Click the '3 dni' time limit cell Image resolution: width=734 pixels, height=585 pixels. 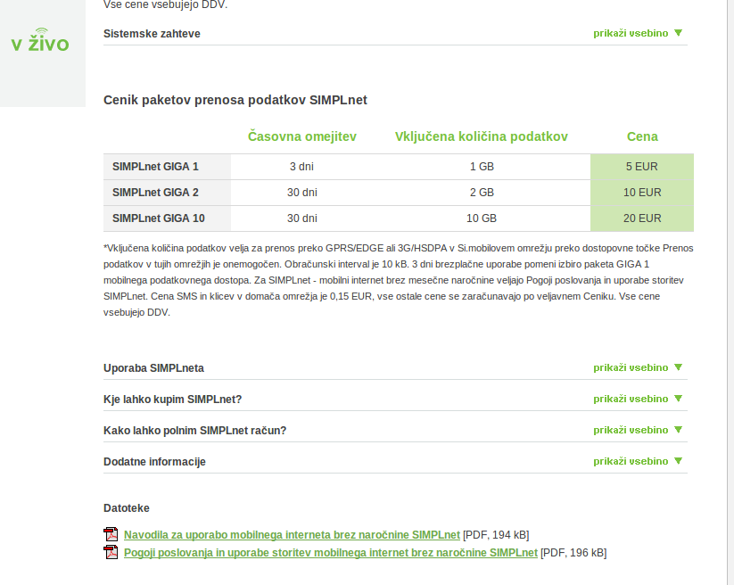[302, 167]
